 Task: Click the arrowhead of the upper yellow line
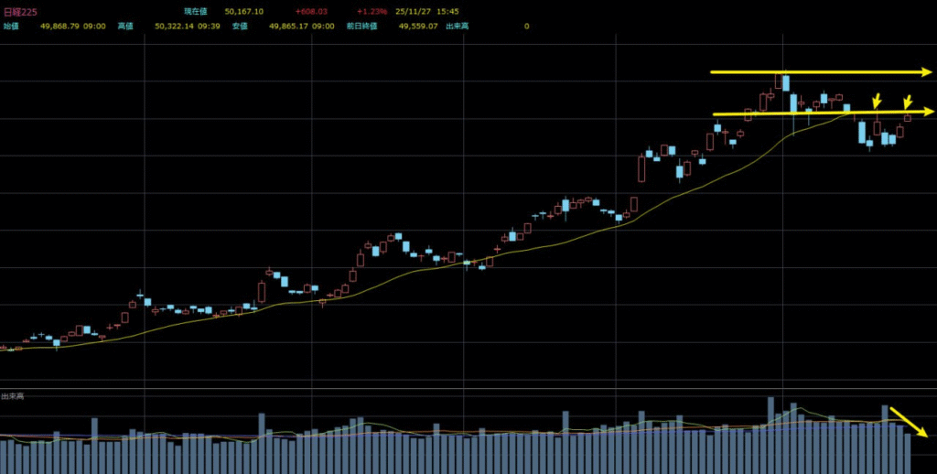[x=926, y=71]
